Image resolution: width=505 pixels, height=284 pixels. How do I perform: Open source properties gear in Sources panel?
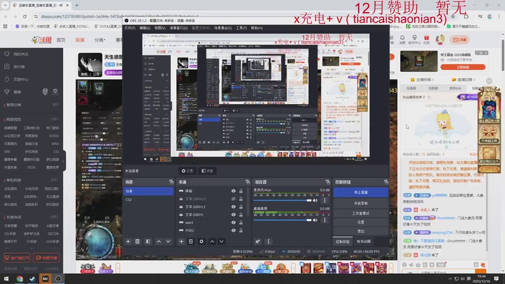click(201, 242)
